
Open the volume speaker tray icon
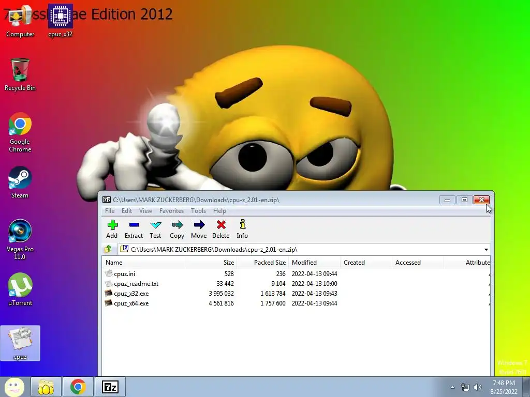(x=478, y=387)
